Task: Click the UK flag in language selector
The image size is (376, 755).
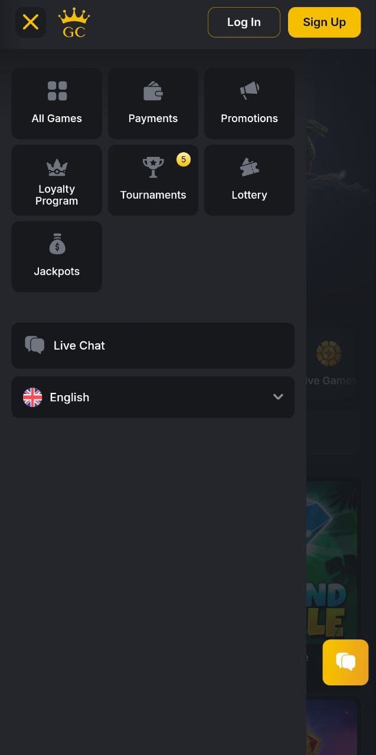Action: [x=32, y=398]
